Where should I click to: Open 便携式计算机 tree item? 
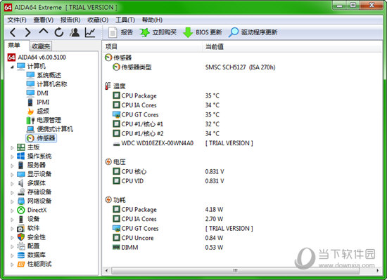point(50,129)
